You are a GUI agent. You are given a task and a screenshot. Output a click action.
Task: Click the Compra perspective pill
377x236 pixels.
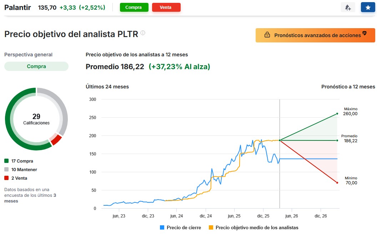(x=36, y=66)
